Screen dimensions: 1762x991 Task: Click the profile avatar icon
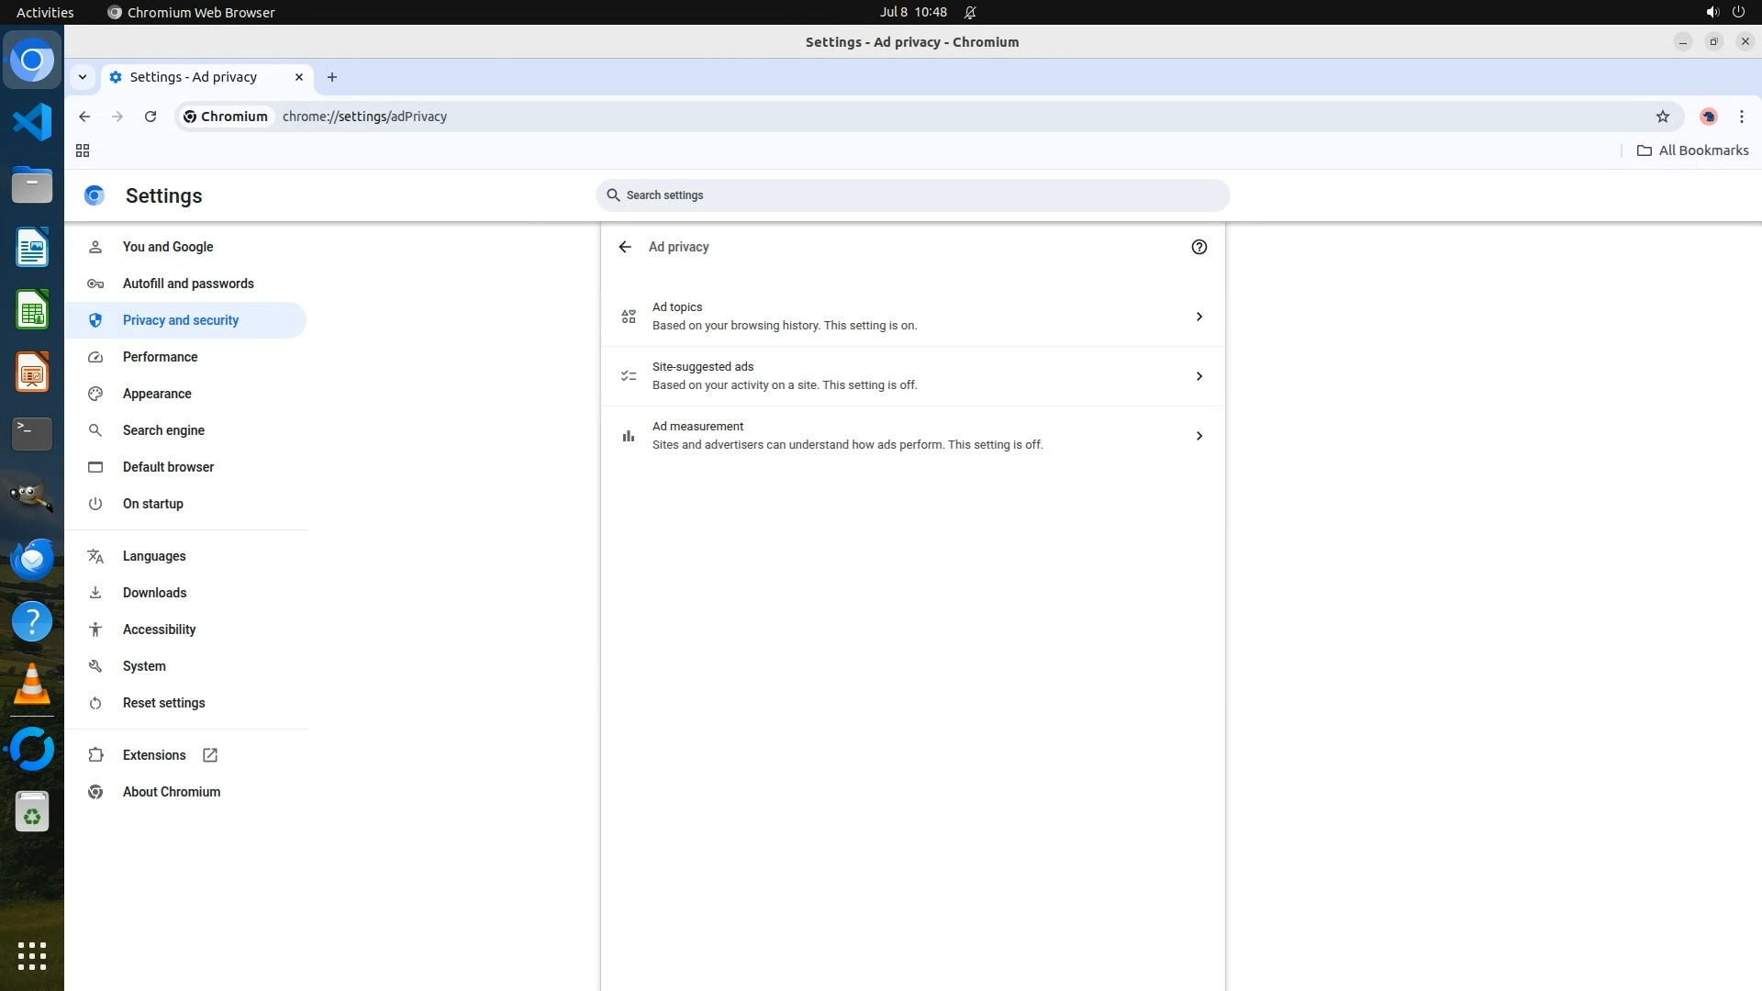tap(1708, 117)
